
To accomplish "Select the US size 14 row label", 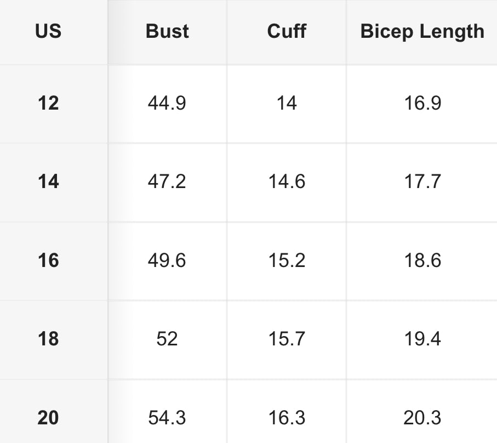I will [48, 181].
